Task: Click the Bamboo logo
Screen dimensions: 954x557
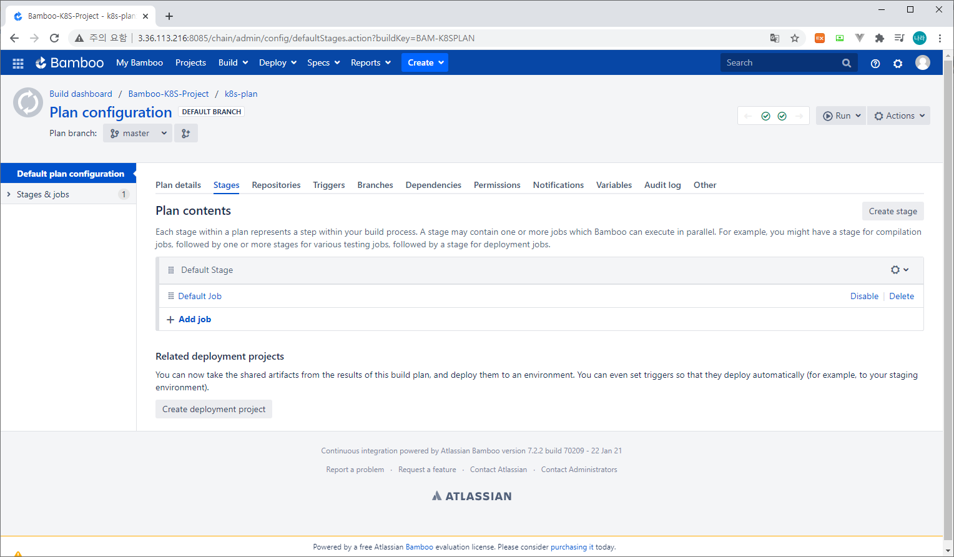Action: point(69,62)
